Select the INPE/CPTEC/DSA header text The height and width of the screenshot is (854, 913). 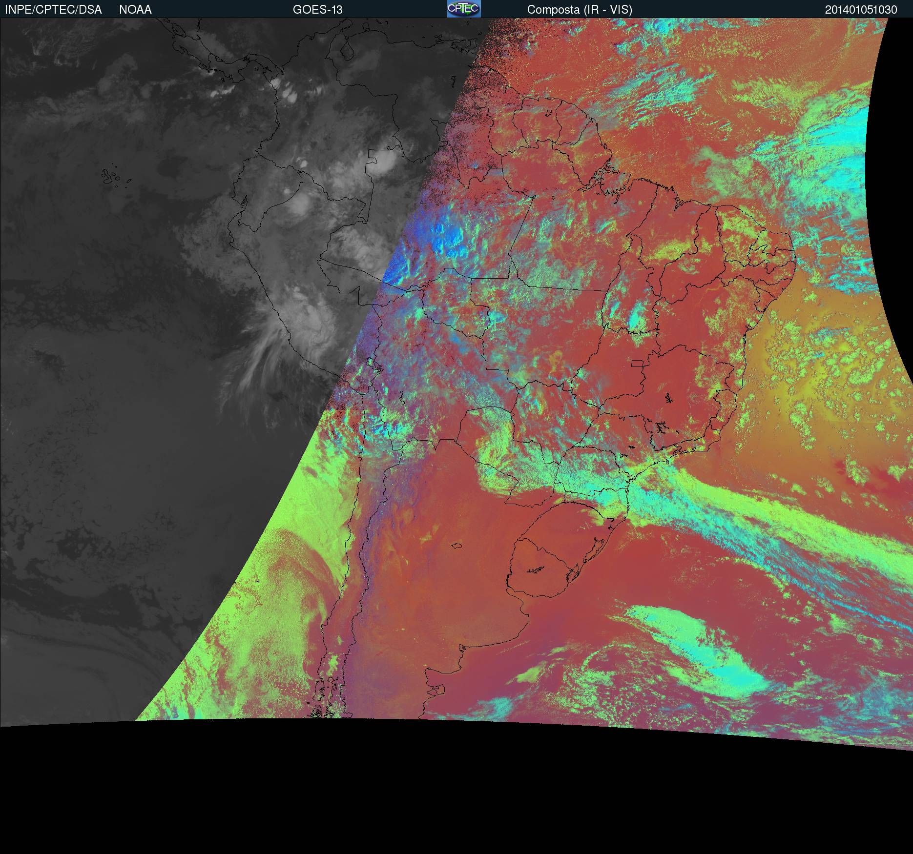53,10
